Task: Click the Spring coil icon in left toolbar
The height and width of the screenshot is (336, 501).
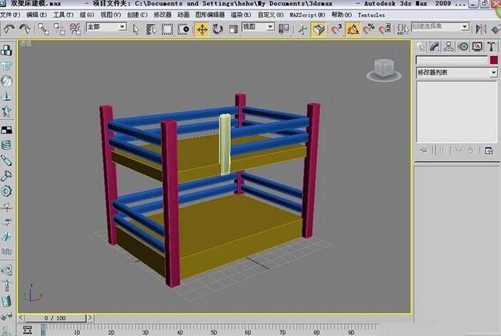Action: [6, 145]
